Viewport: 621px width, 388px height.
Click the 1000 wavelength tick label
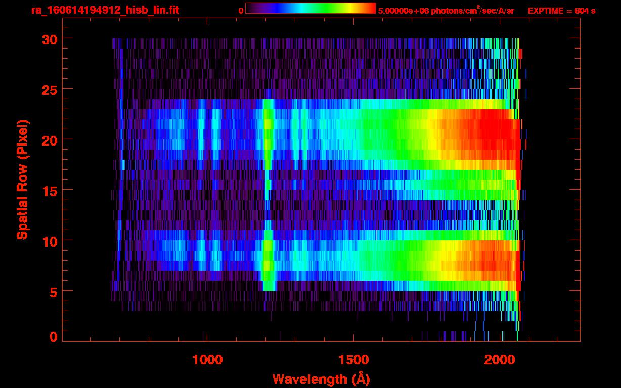207,360
